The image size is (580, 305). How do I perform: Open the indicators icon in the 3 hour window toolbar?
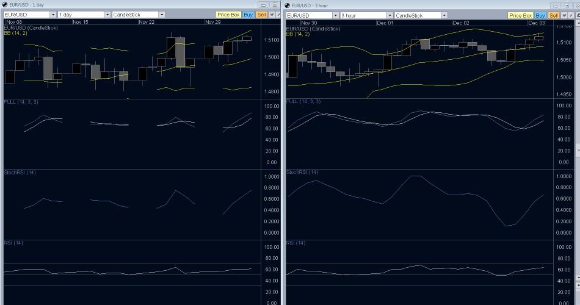point(564,15)
